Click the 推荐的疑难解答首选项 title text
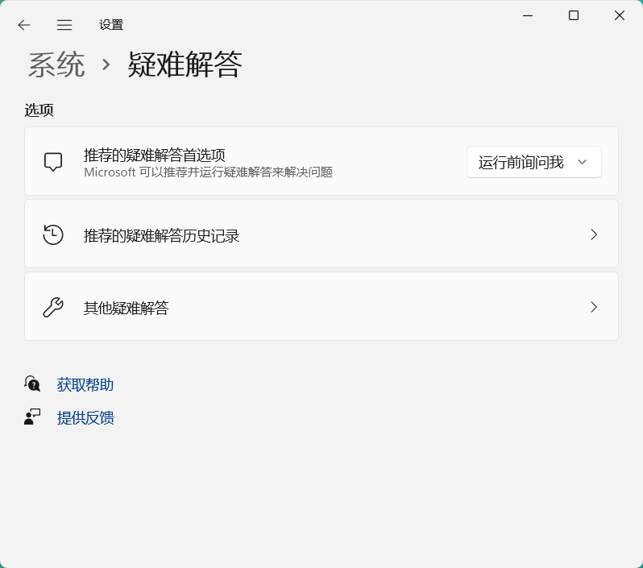The height and width of the screenshot is (568, 643). coord(155,155)
